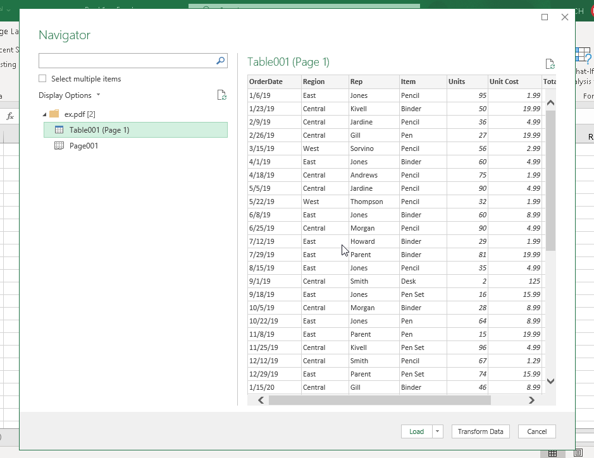Click the Page001 page icon in the tree
Image resolution: width=594 pixels, height=458 pixels.
(x=58, y=145)
